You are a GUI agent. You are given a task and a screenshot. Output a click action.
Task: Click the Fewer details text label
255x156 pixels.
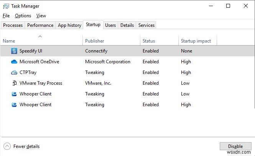tap(26, 146)
